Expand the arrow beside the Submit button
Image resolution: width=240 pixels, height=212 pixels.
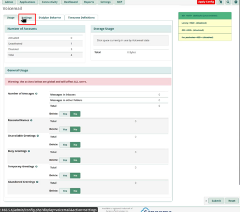tap(206, 201)
